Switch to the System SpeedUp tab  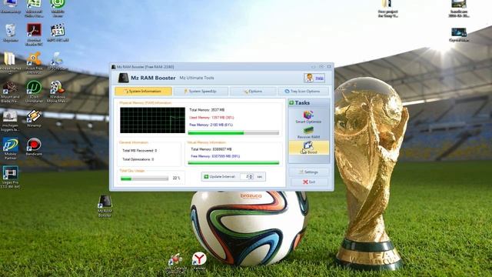coord(201,91)
